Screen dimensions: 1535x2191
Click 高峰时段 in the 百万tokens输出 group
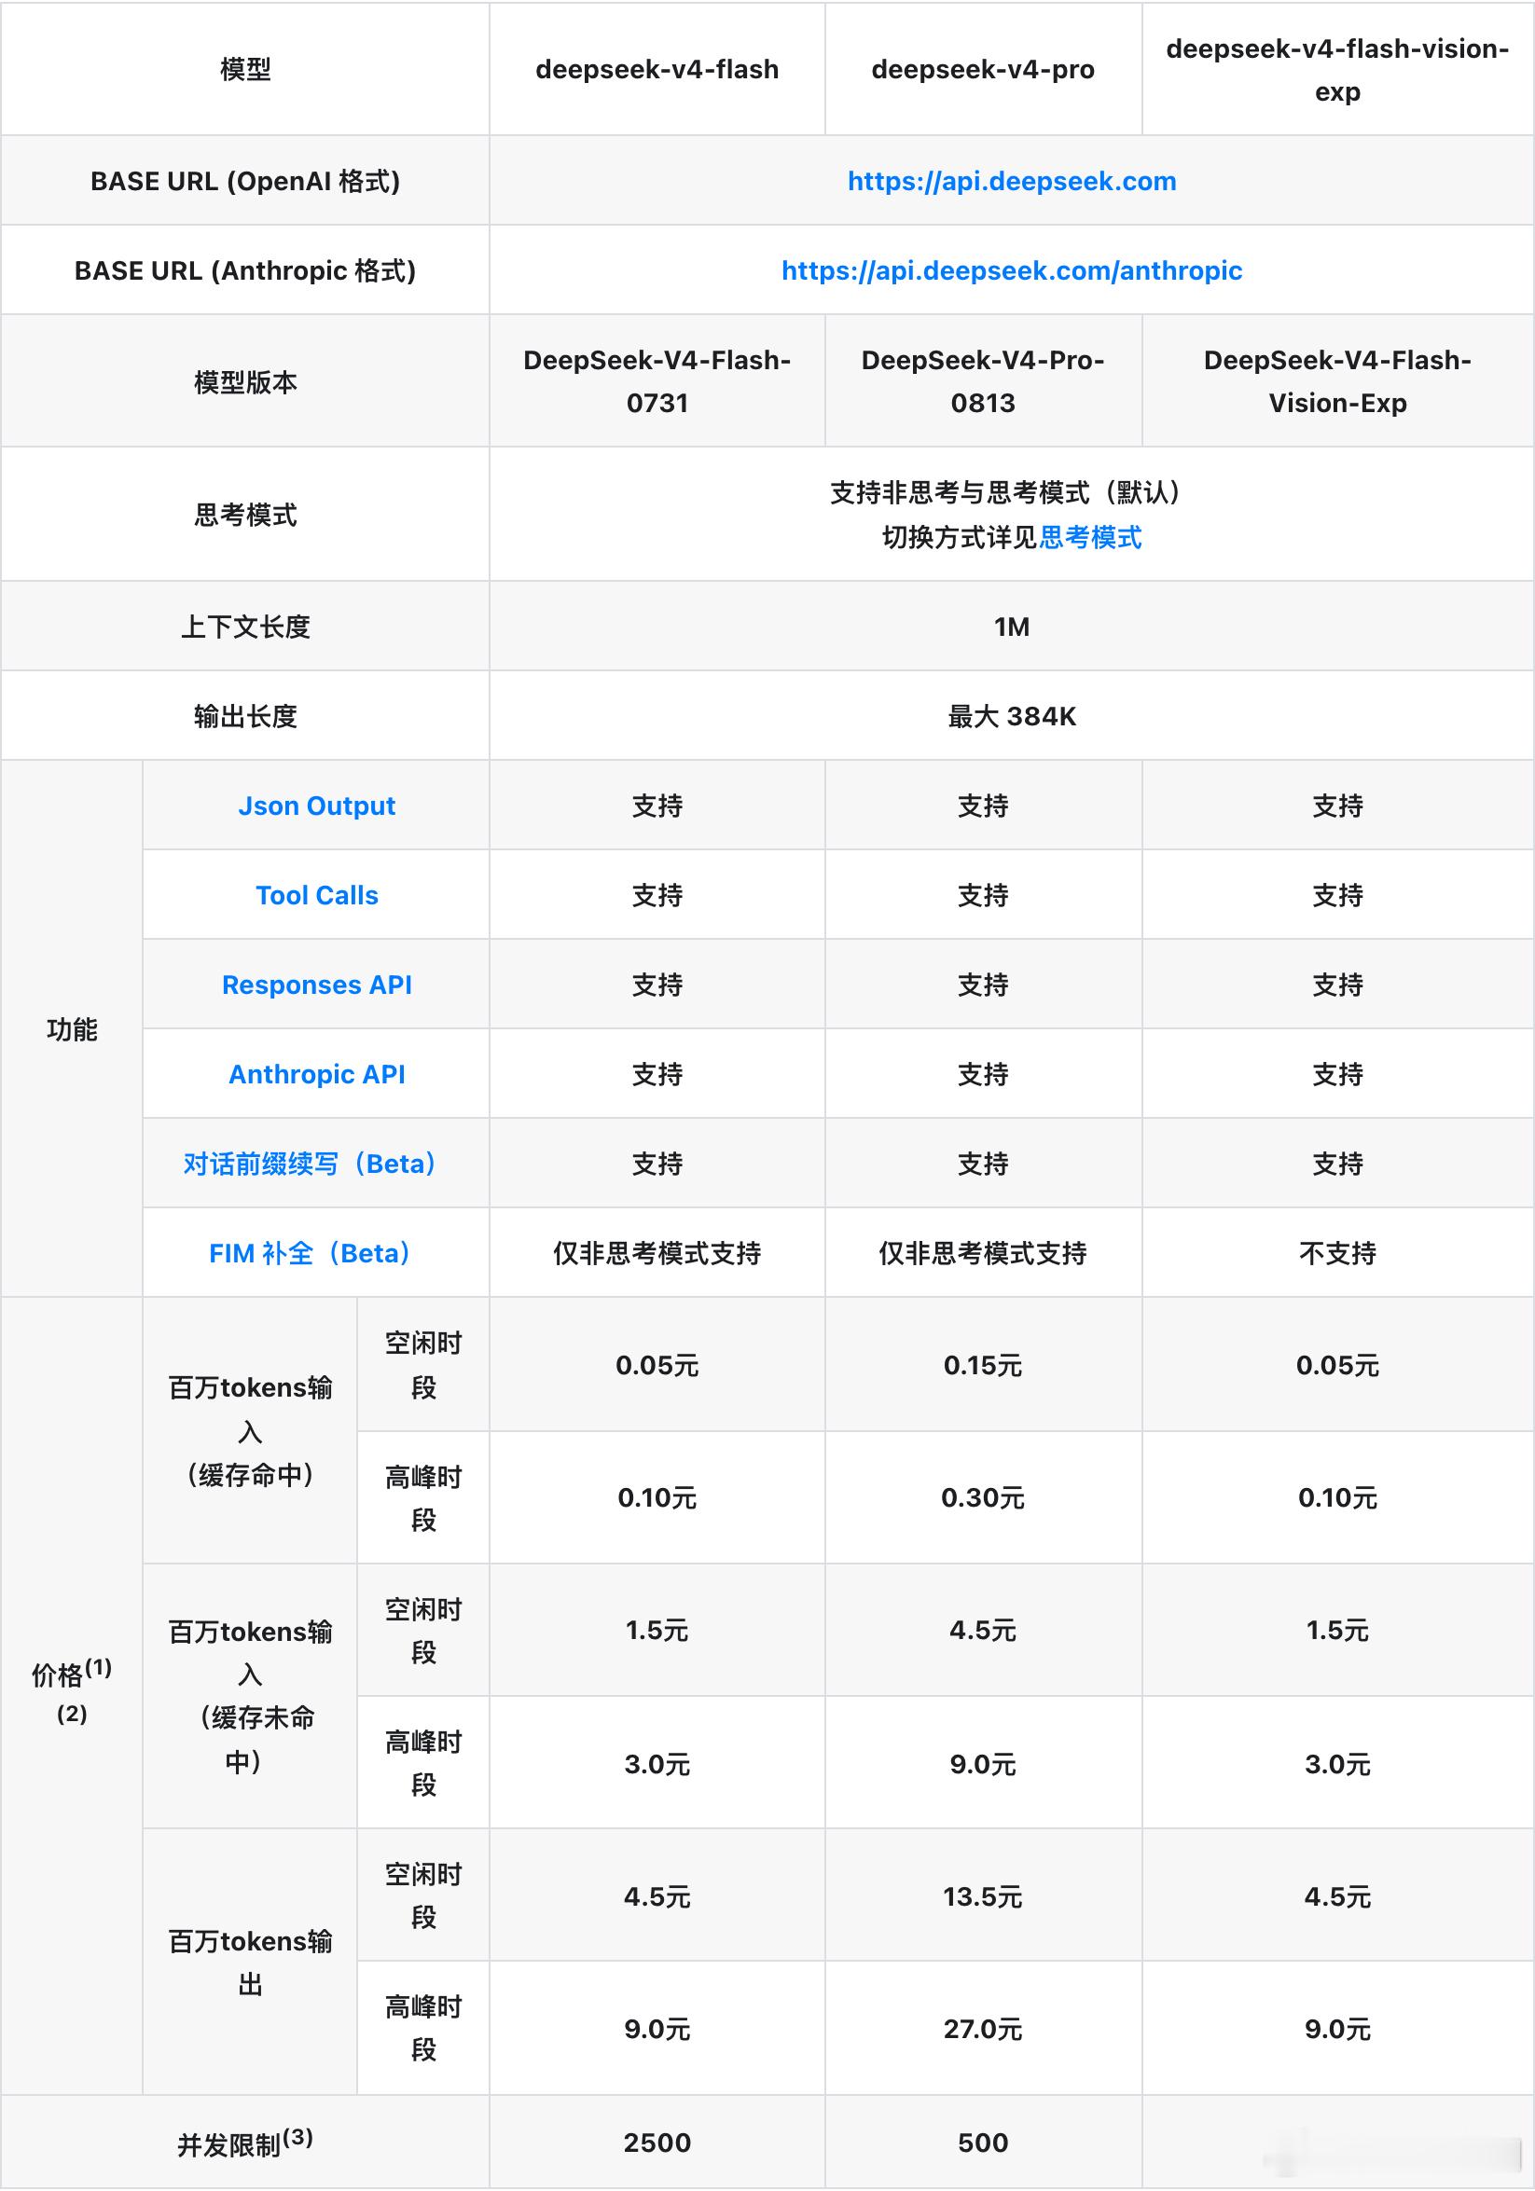click(x=422, y=2028)
